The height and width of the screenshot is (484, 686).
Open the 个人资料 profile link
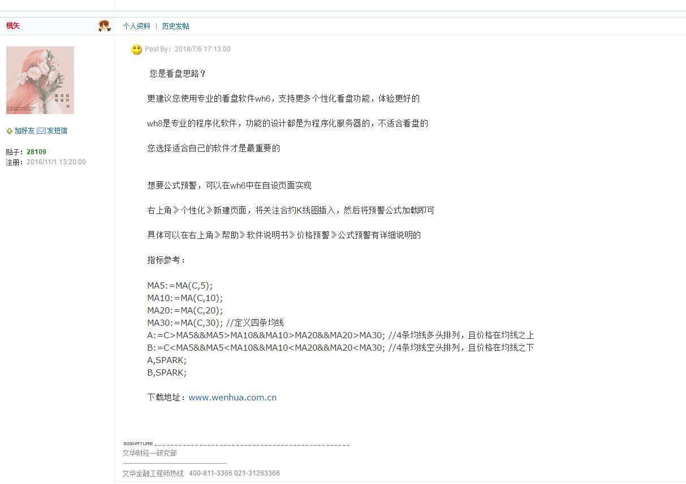coord(137,26)
